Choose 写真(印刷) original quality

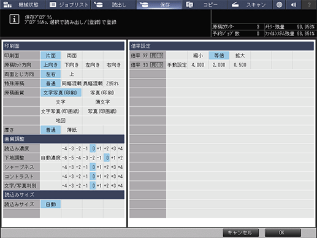pos(103,93)
